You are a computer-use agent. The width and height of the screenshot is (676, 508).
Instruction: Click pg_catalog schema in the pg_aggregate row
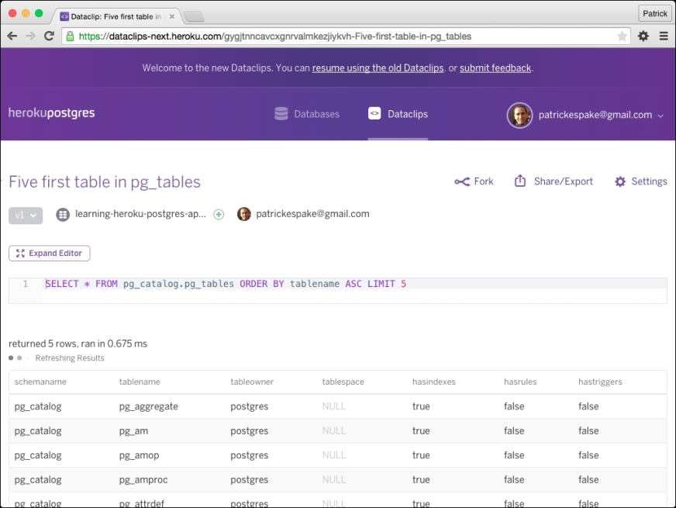click(38, 406)
